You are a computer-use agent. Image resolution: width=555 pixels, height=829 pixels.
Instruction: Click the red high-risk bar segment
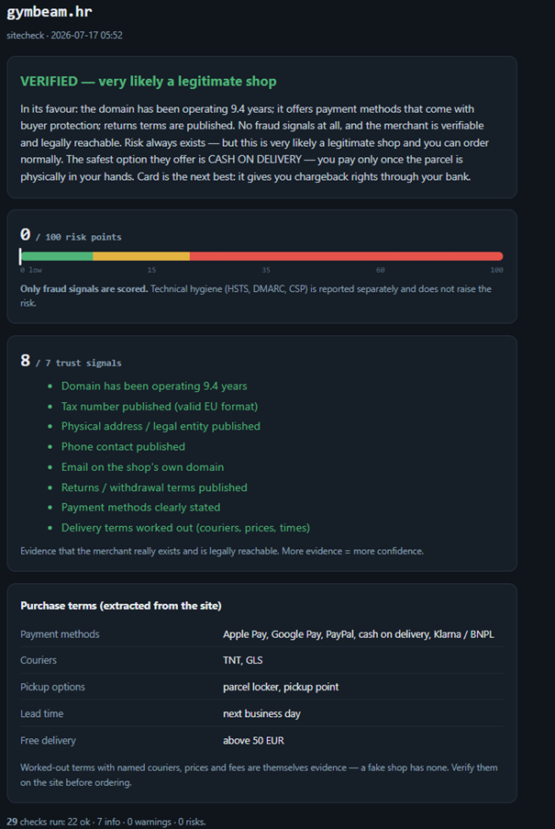click(x=347, y=256)
